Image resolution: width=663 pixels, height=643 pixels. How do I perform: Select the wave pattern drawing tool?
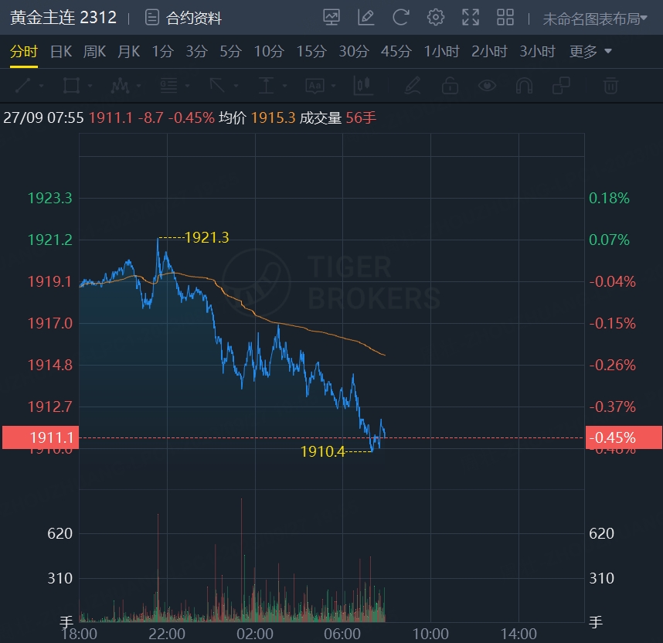[x=120, y=86]
